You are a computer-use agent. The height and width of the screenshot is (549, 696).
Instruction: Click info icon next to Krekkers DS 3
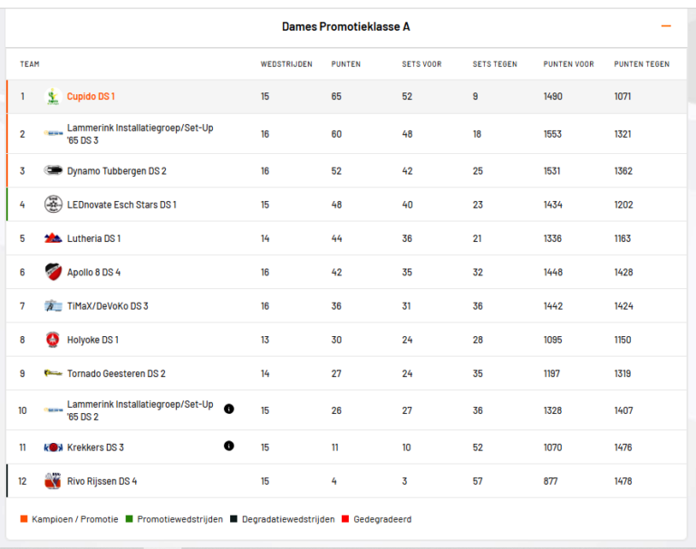pos(228,446)
